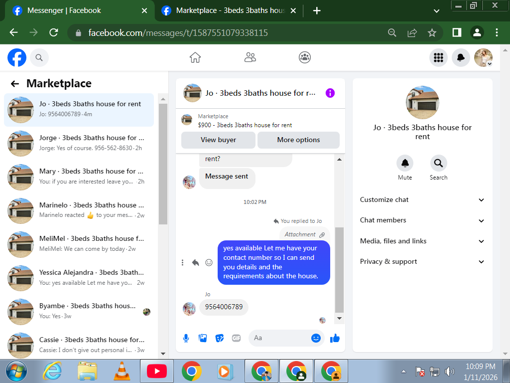Open Mary conversation in list

[79, 177]
